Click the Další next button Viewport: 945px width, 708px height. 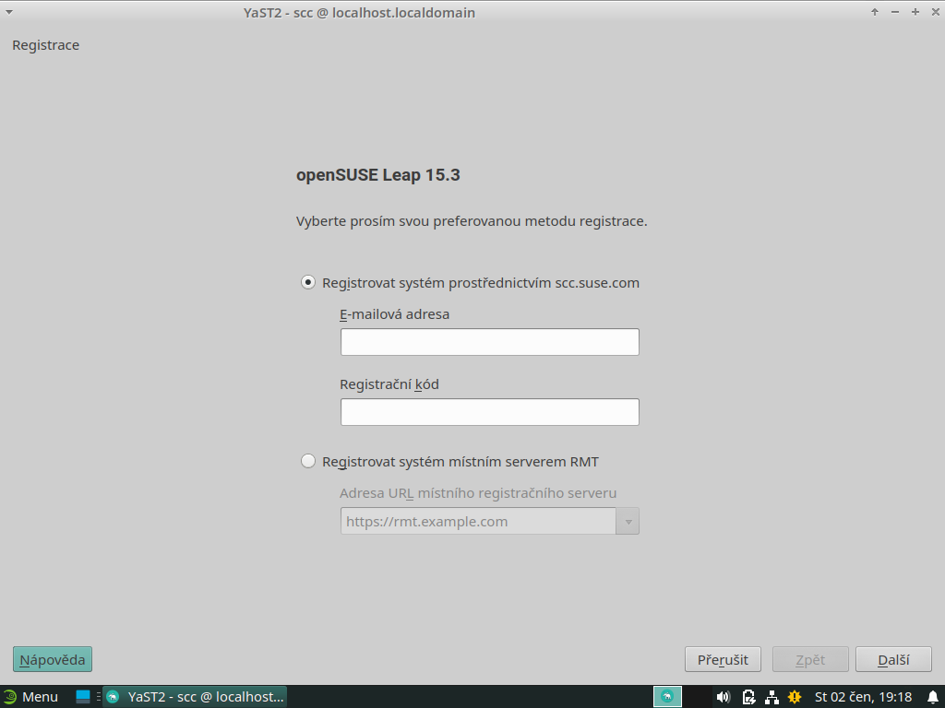coord(893,659)
